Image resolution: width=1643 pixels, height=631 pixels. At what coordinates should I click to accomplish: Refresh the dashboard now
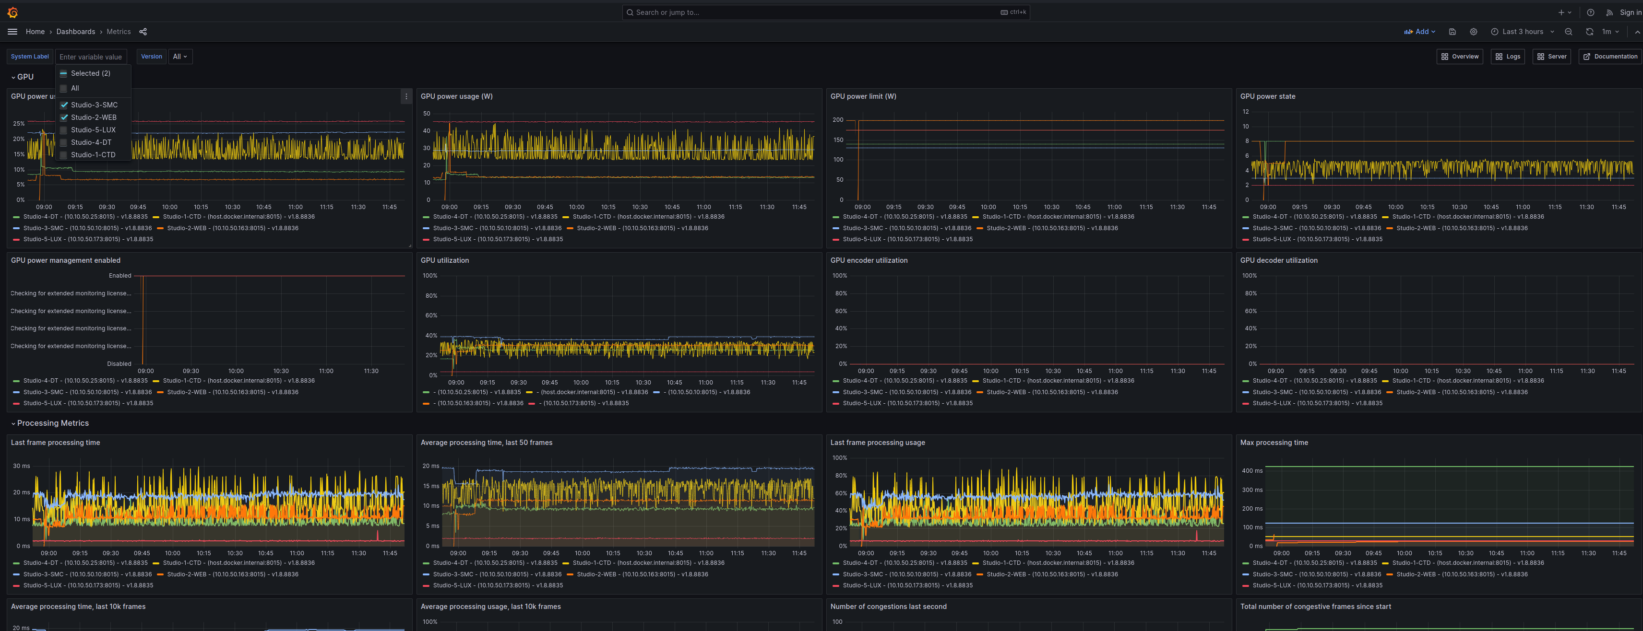point(1589,32)
